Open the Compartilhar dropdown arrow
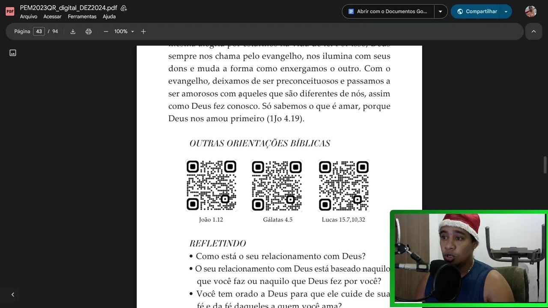 506,12
